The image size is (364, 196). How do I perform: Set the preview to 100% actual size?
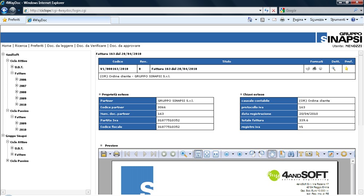198,154
